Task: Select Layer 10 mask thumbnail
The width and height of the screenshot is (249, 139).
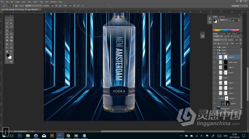Action: pyautogui.click(x=226, y=57)
